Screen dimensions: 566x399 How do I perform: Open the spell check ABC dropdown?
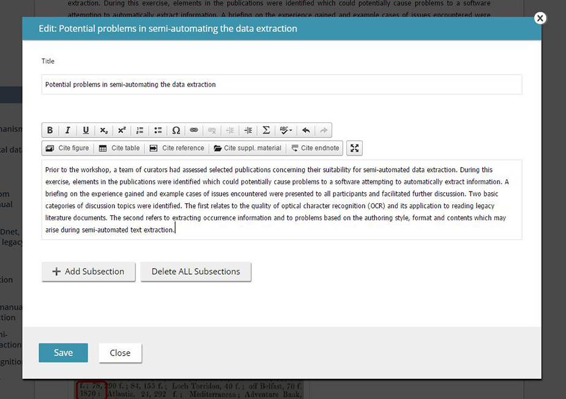pos(286,130)
